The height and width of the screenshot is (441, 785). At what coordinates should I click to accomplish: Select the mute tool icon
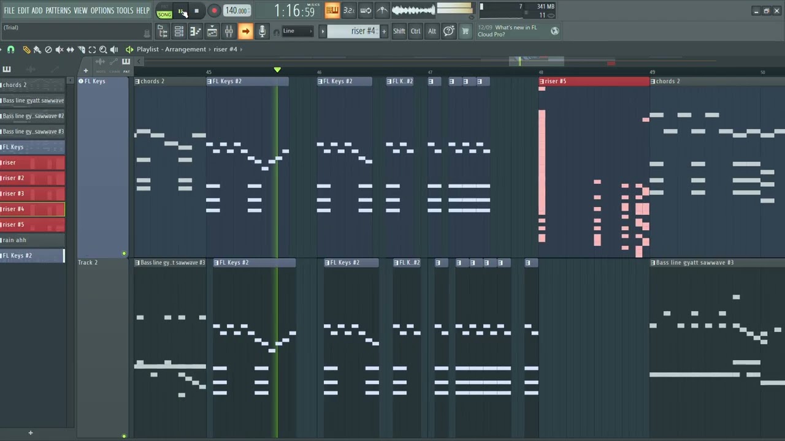point(59,50)
